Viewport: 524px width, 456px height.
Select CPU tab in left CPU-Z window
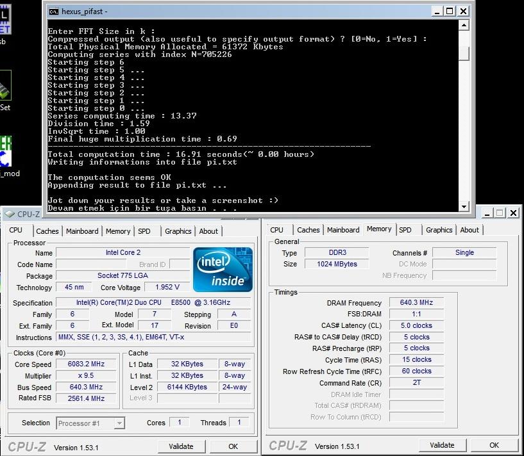coord(15,231)
